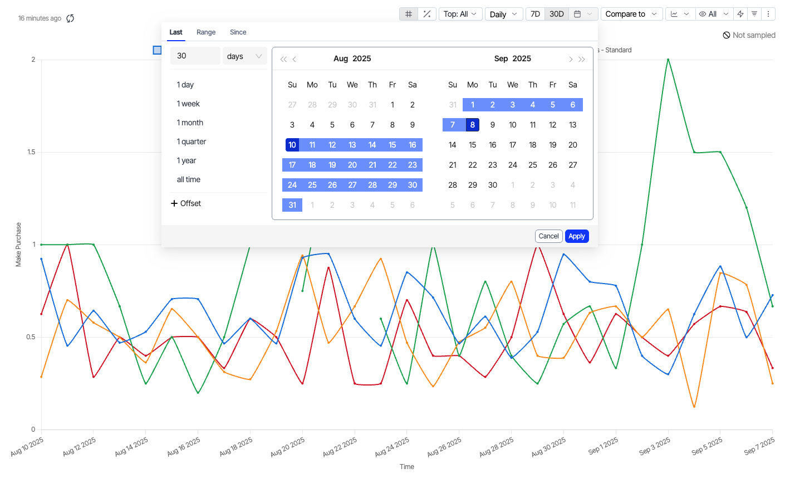This screenshot has height=483, width=785.
Task: Click the calendar date picker icon
Action: pyautogui.click(x=583, y=14)
